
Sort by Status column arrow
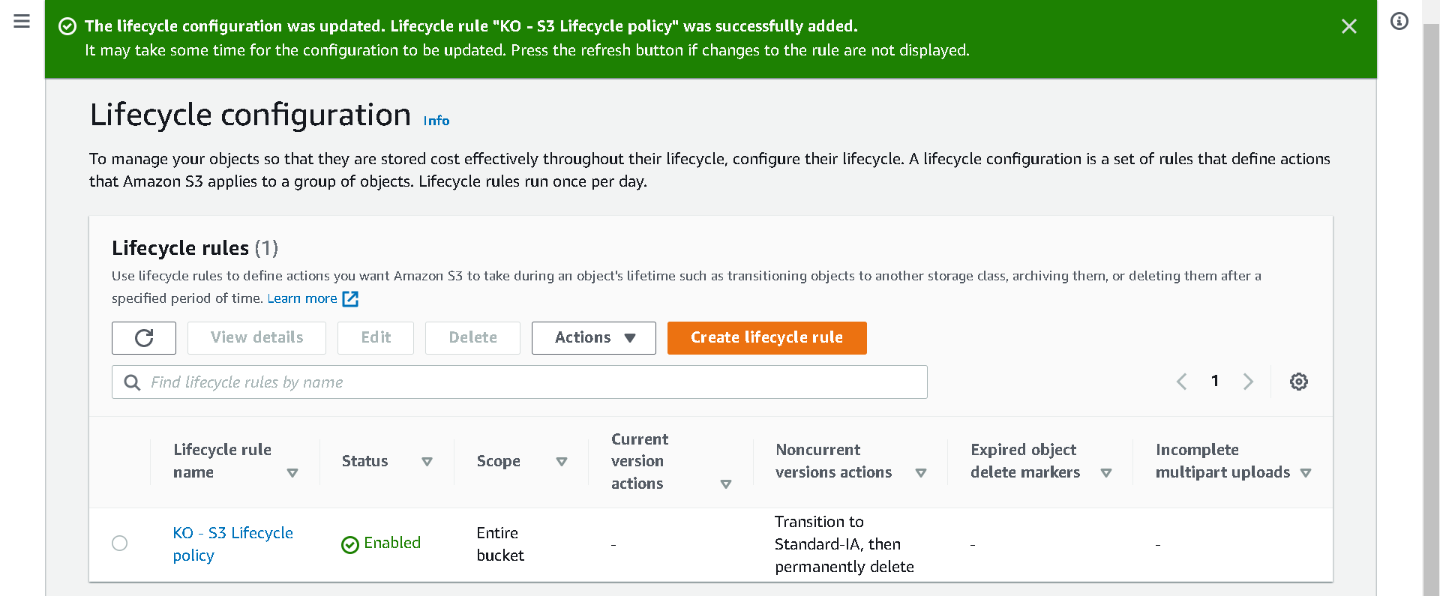(x=427, y=462)
